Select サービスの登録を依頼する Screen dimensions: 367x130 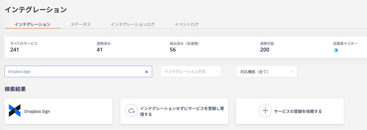298,111
